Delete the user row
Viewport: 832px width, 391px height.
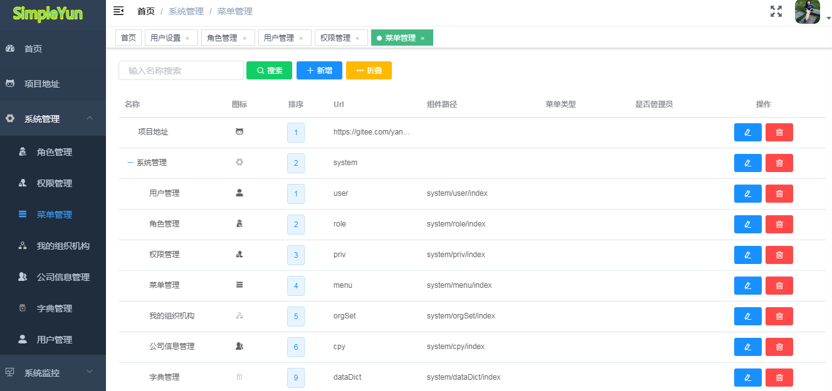[x=779, y=193]
